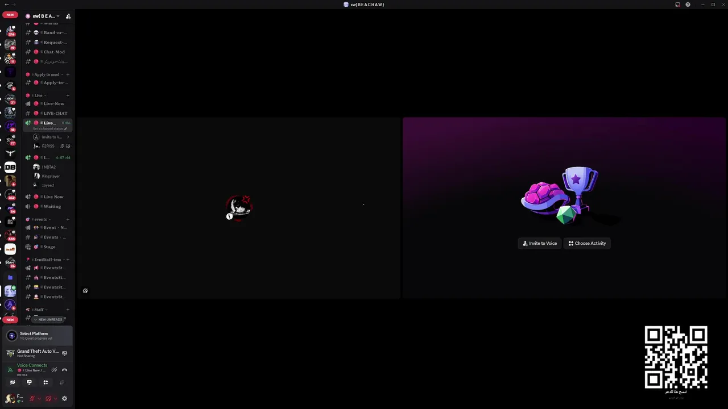Open the Request text channel

pos(47,42)
